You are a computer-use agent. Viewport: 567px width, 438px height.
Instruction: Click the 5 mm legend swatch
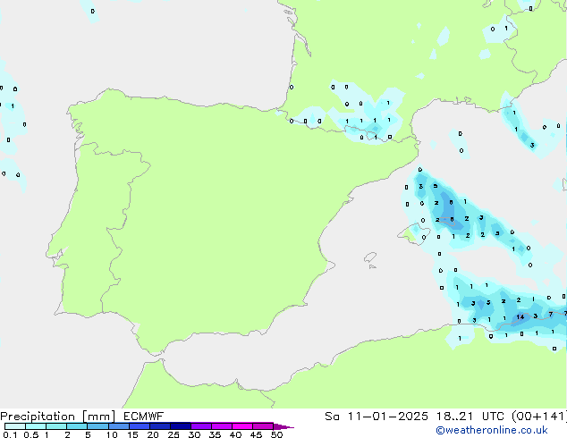(x=97, y=426)
